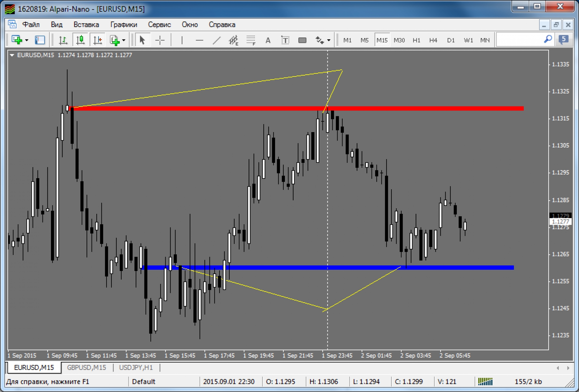Open new chart with plus icon
This screenshot has height=392, width=579.
point(17,40)
